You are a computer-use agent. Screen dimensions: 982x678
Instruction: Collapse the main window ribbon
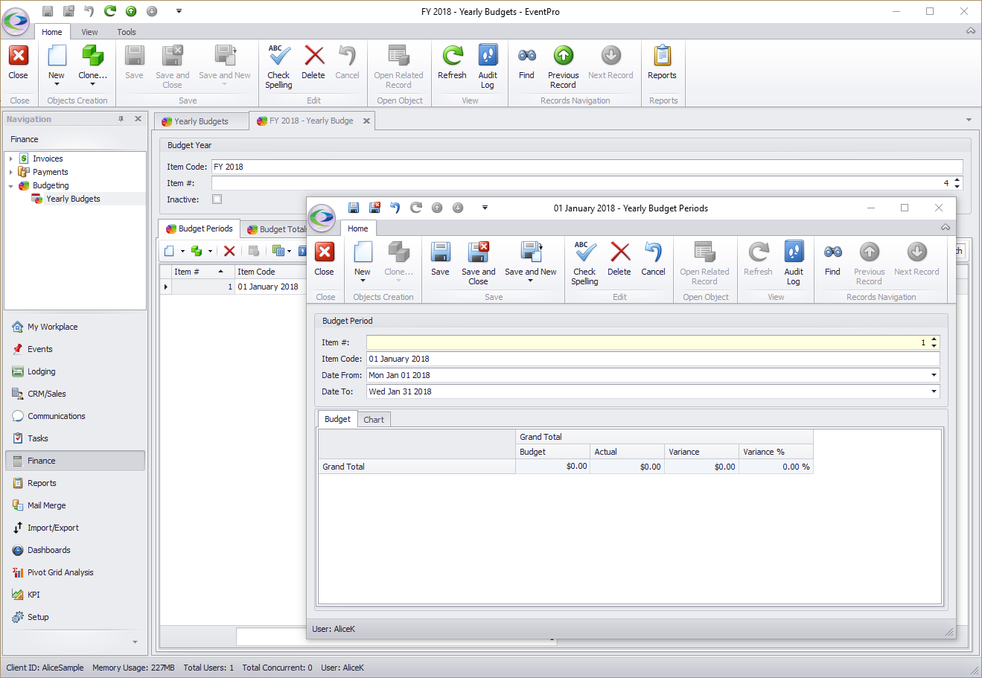(970, 31)
